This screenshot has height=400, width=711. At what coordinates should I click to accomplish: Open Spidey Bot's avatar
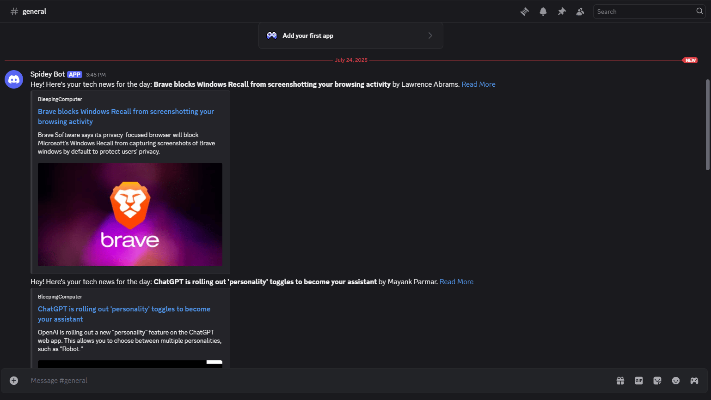tap(14, 79)
